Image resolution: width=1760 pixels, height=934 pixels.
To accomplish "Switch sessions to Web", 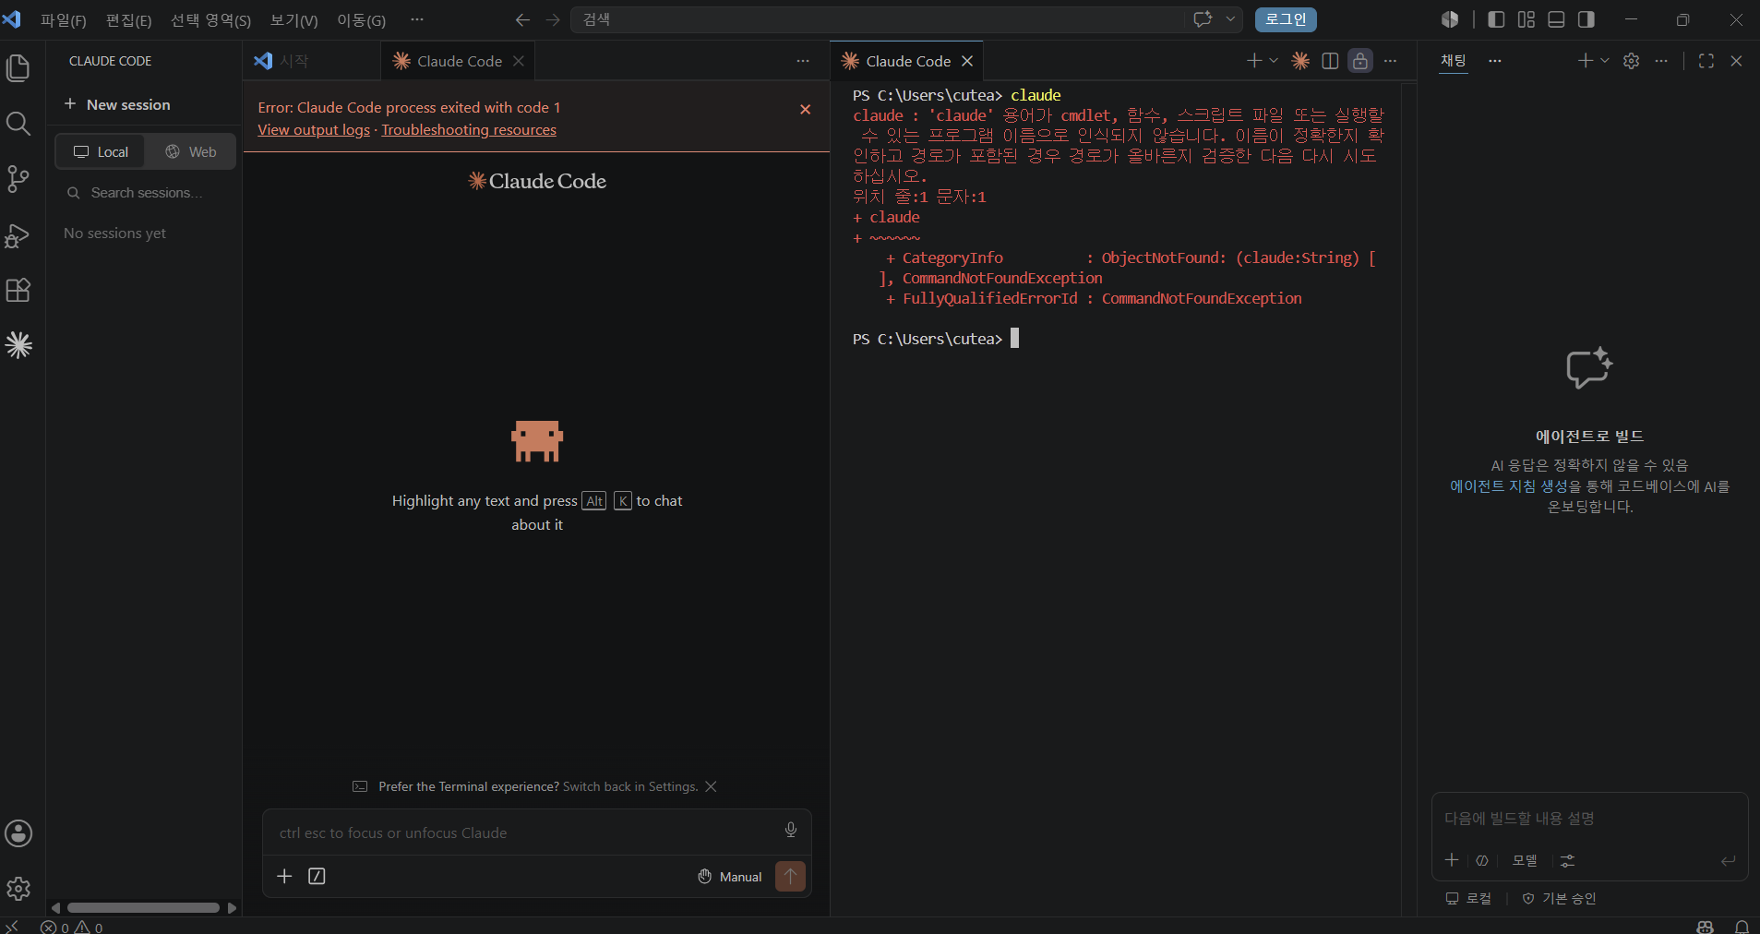I will (190, 151).
